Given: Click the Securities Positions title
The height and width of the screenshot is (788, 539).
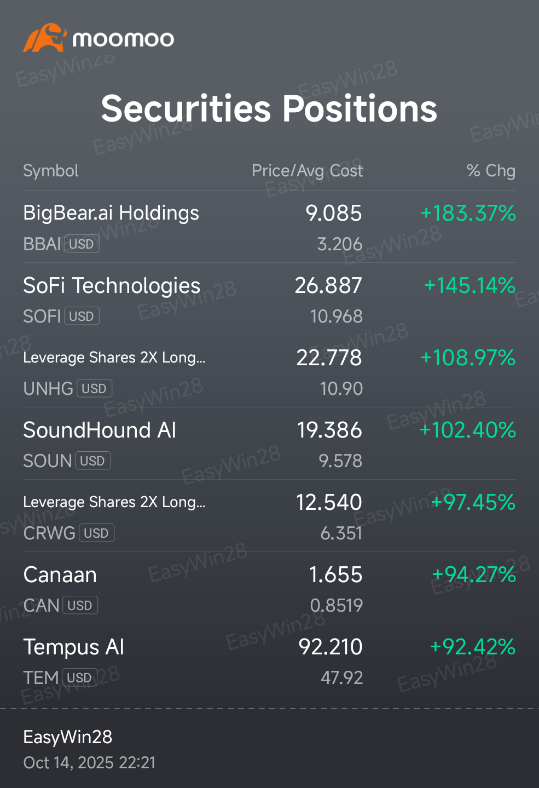Looking at the screenshot, I should pos(269,108).
